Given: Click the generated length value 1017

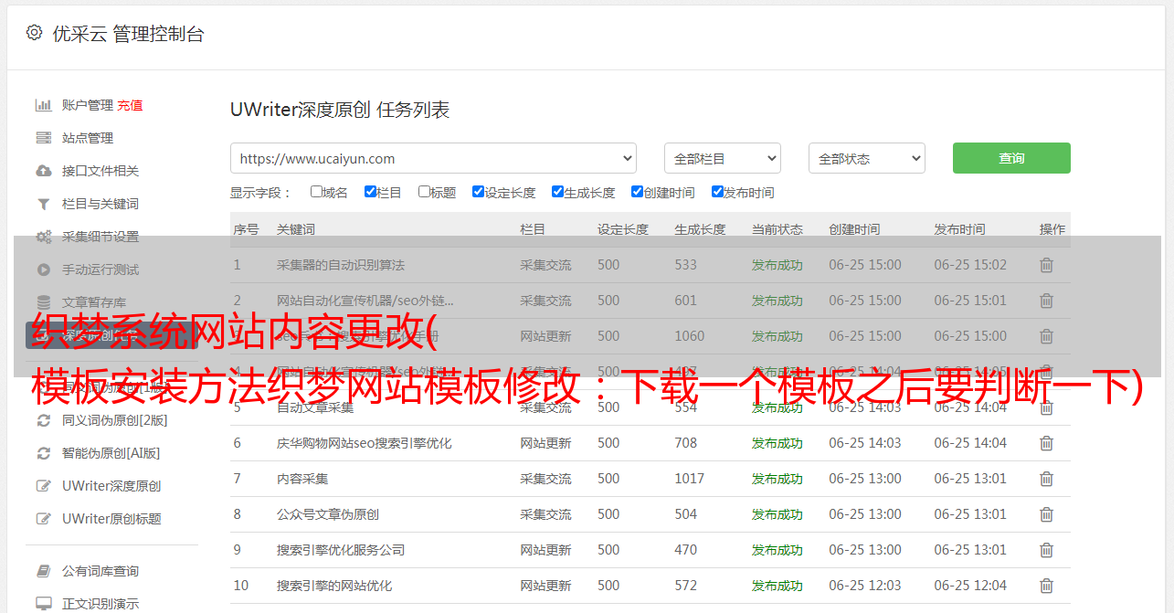Looking at the screenshot, I should [690, 479].
